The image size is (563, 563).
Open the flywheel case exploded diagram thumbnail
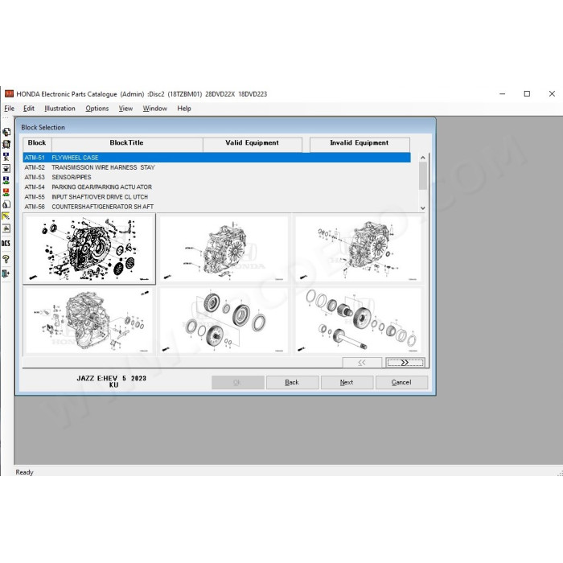pos(89,249)
